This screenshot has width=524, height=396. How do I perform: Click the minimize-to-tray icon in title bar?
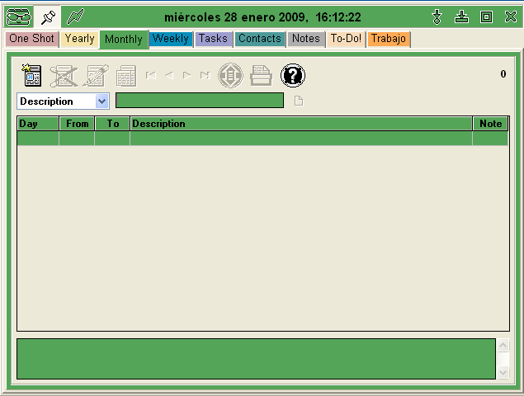pos(461,16)
